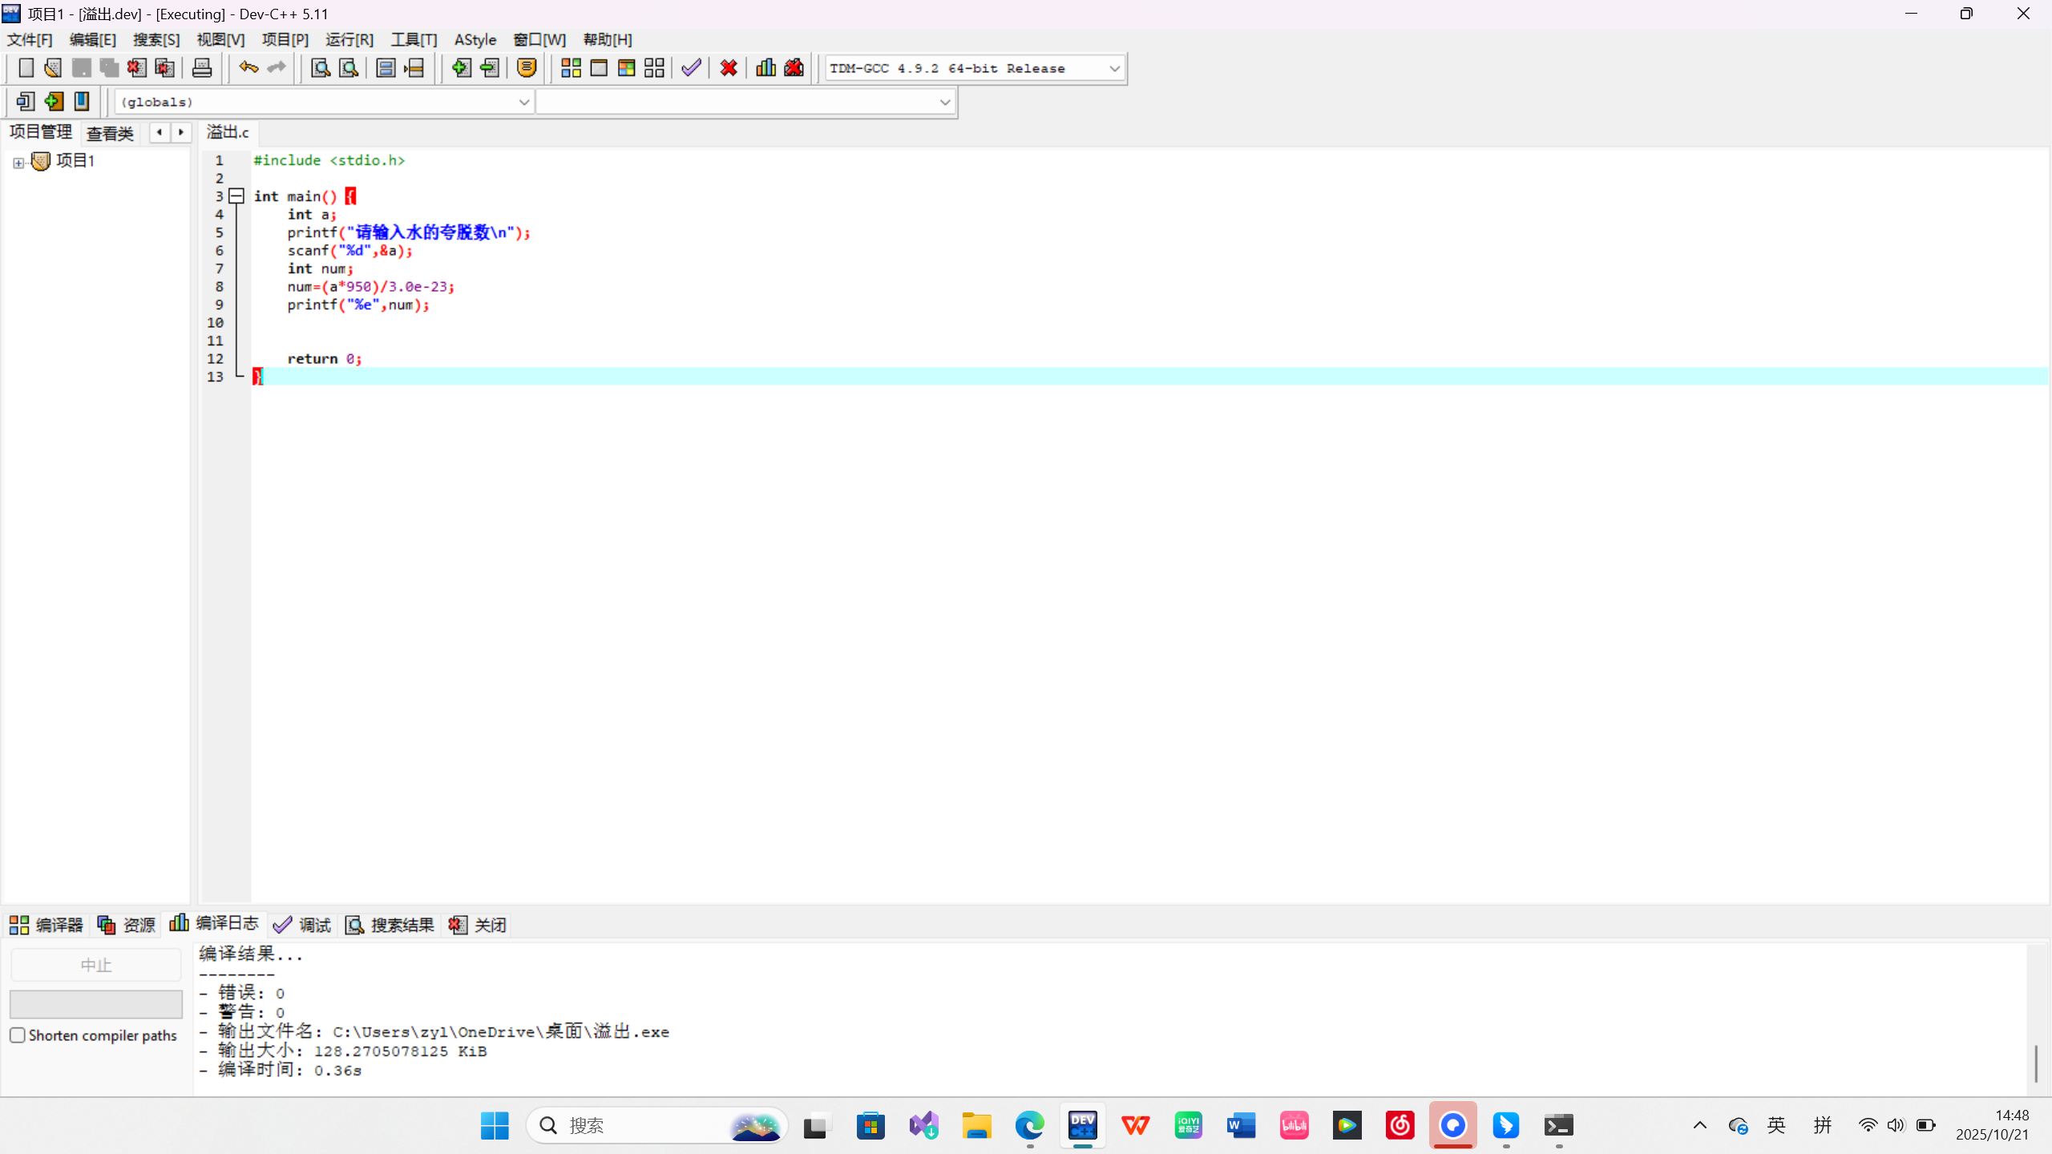Click the 关闭 button in bottom panel
Image resolution: width=2052 pixels, height=1154 pixels.
tap(478, 926)
